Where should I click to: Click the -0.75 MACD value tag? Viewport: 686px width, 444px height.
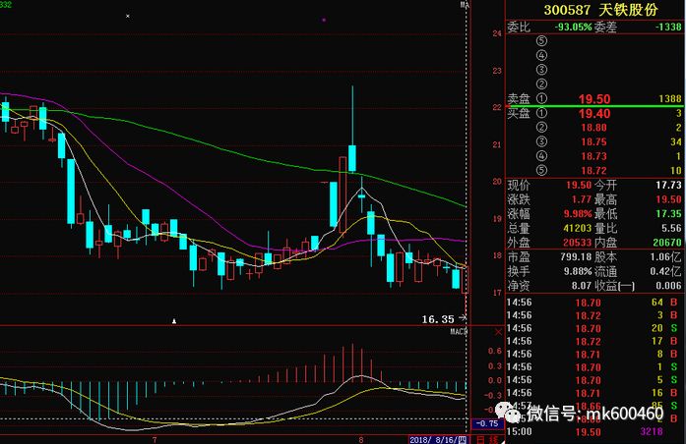pyautogui.click(x=485, y=423)
